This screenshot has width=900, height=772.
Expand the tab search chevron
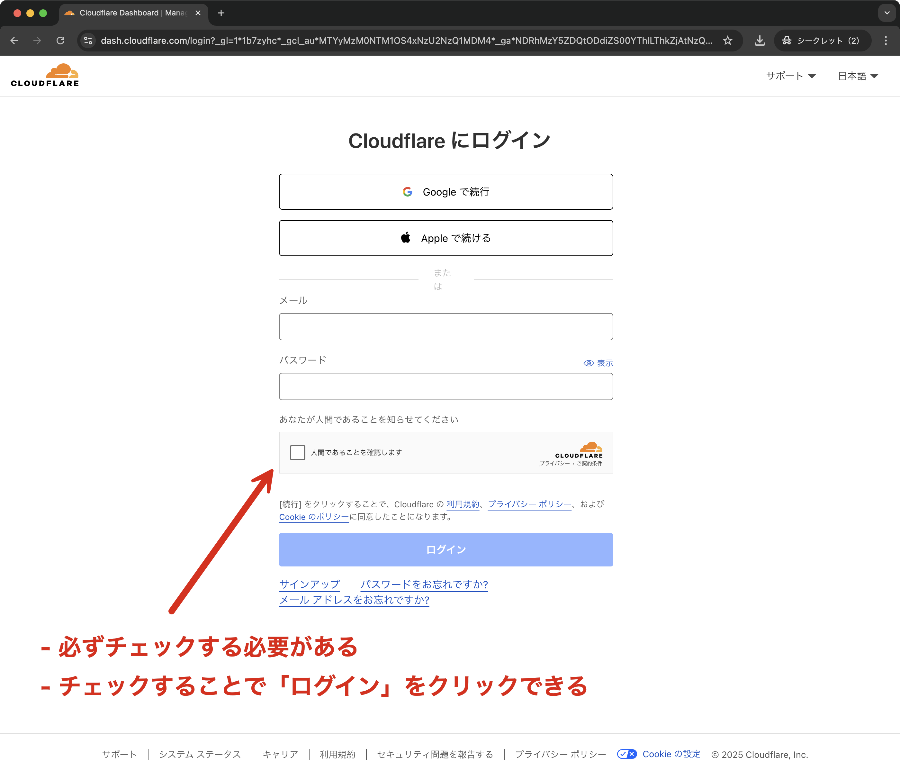[x=887, y=13]
